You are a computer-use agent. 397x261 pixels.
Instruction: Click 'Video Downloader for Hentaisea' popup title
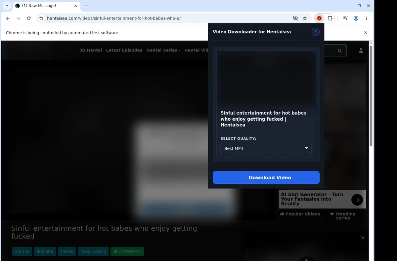point(252,32)
